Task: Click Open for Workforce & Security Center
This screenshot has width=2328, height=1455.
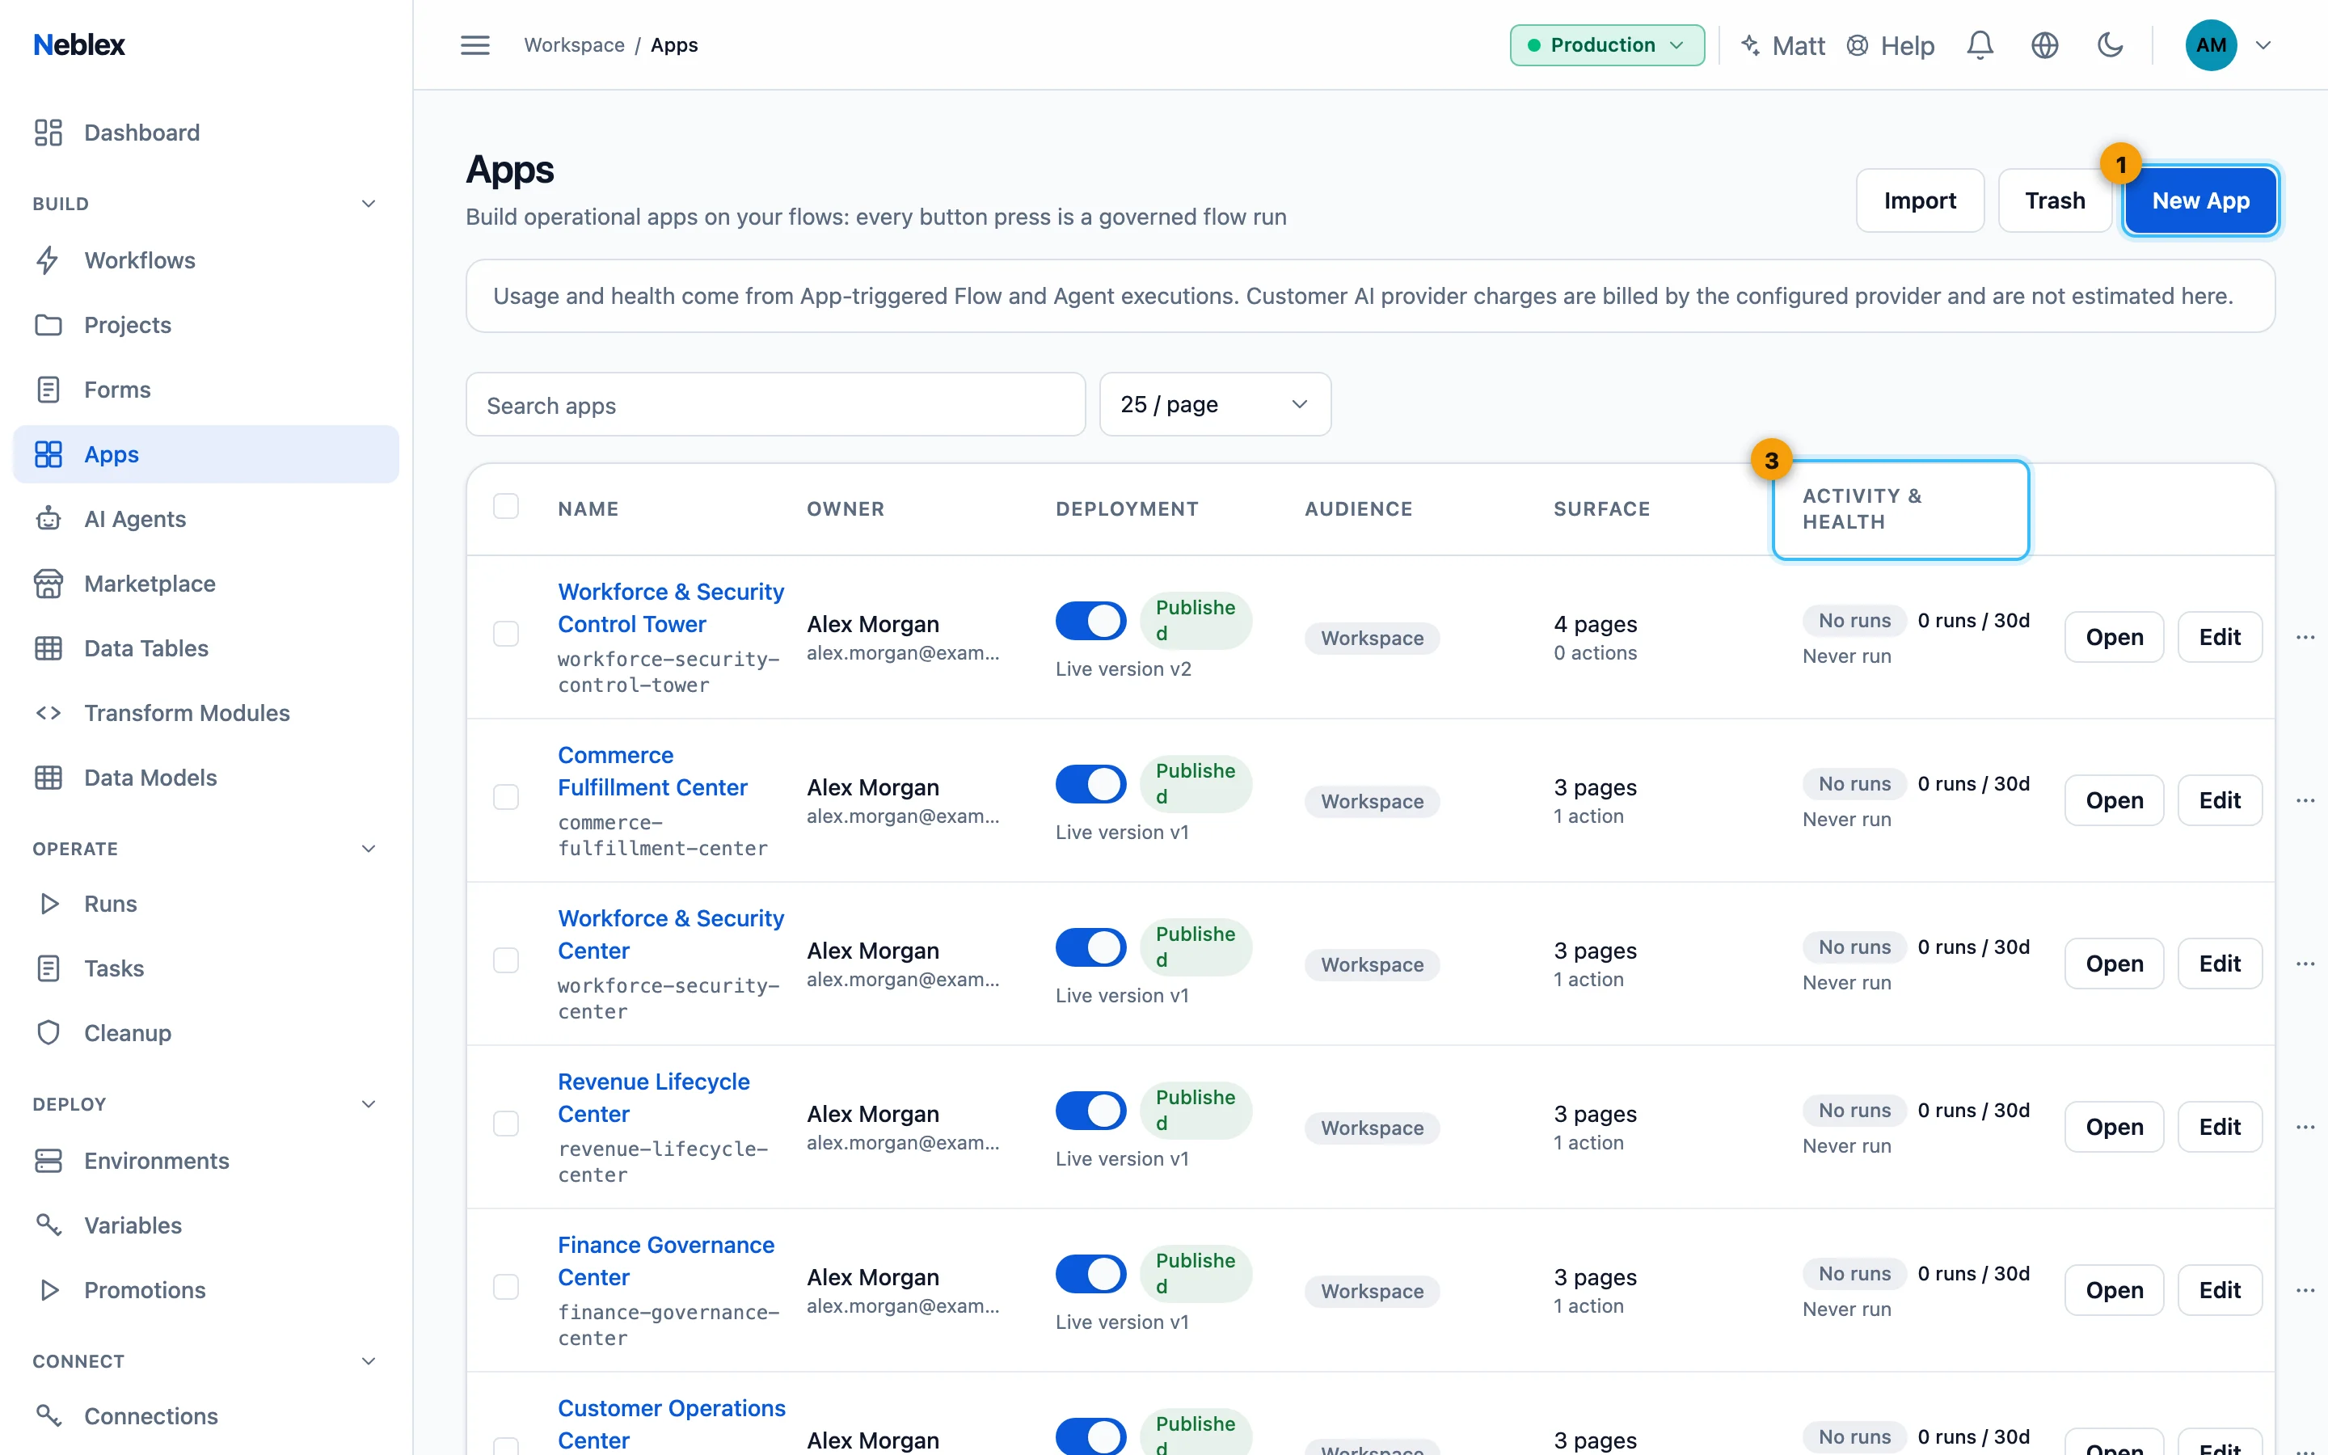Action: pos(2114,964)
